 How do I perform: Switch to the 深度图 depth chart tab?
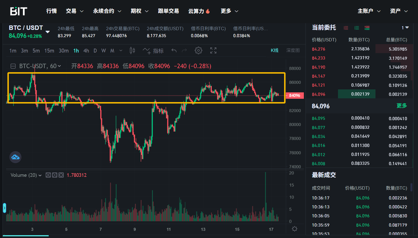293,51
